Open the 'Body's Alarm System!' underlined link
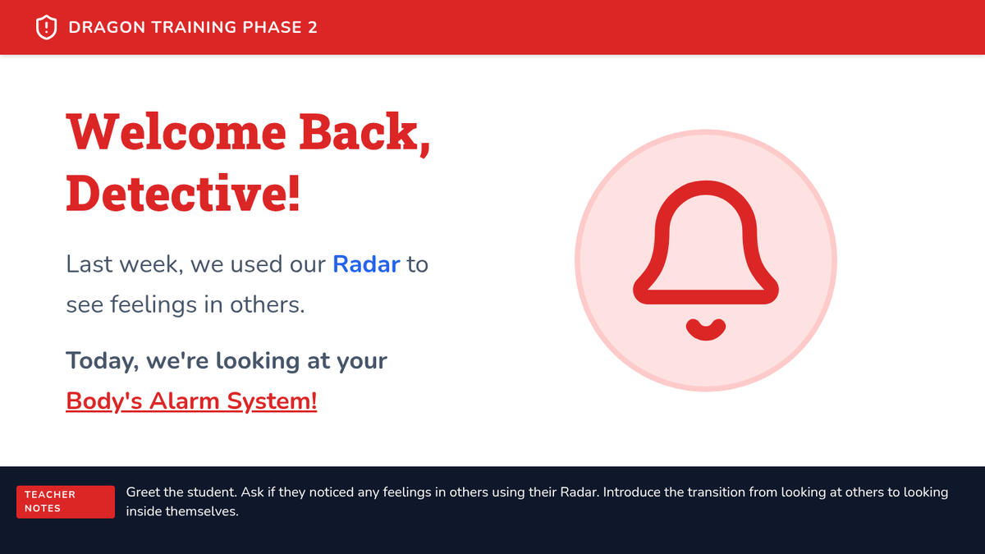 click(191, 401)
